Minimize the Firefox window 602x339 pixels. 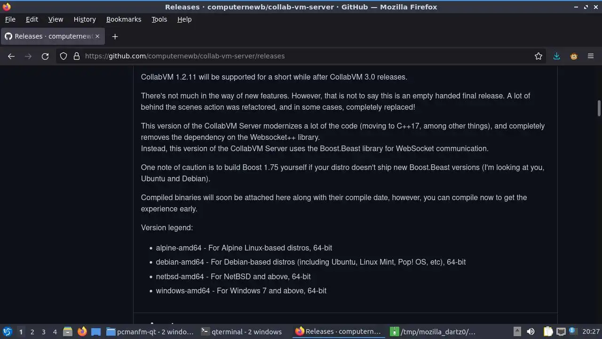click(x=576, y=7)
